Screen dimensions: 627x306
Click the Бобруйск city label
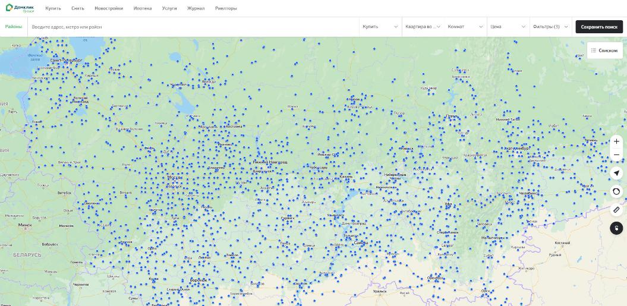click(49, 244)
